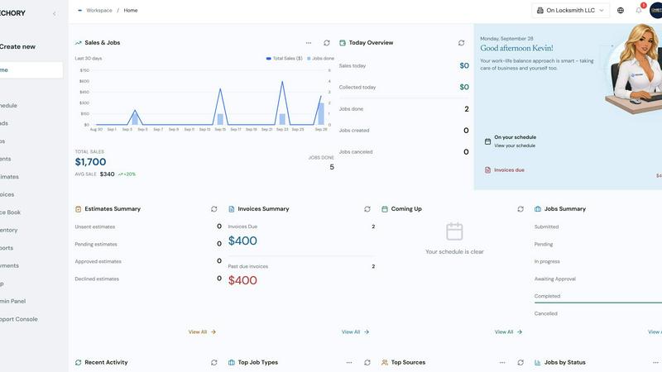Open Support Console in the sidebar
Viewport: 662px width, 372px height.
[18, 319]
